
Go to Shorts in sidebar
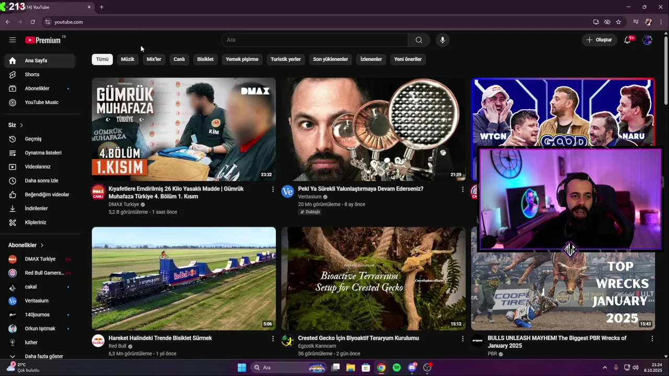click(x=40, y=75)
